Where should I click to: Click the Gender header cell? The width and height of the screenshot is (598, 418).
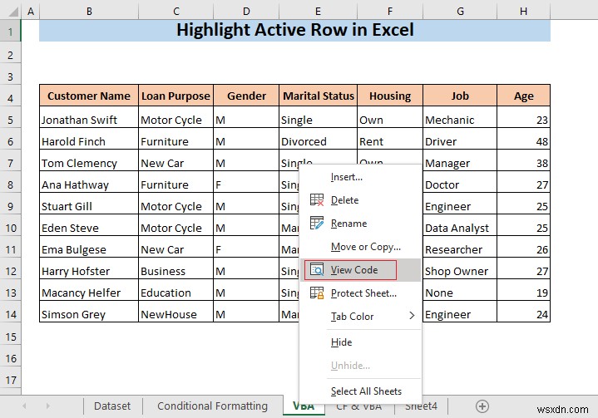[x=246, y=96]
